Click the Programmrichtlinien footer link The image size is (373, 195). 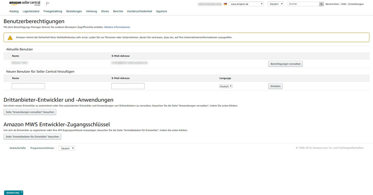(42, 148)
